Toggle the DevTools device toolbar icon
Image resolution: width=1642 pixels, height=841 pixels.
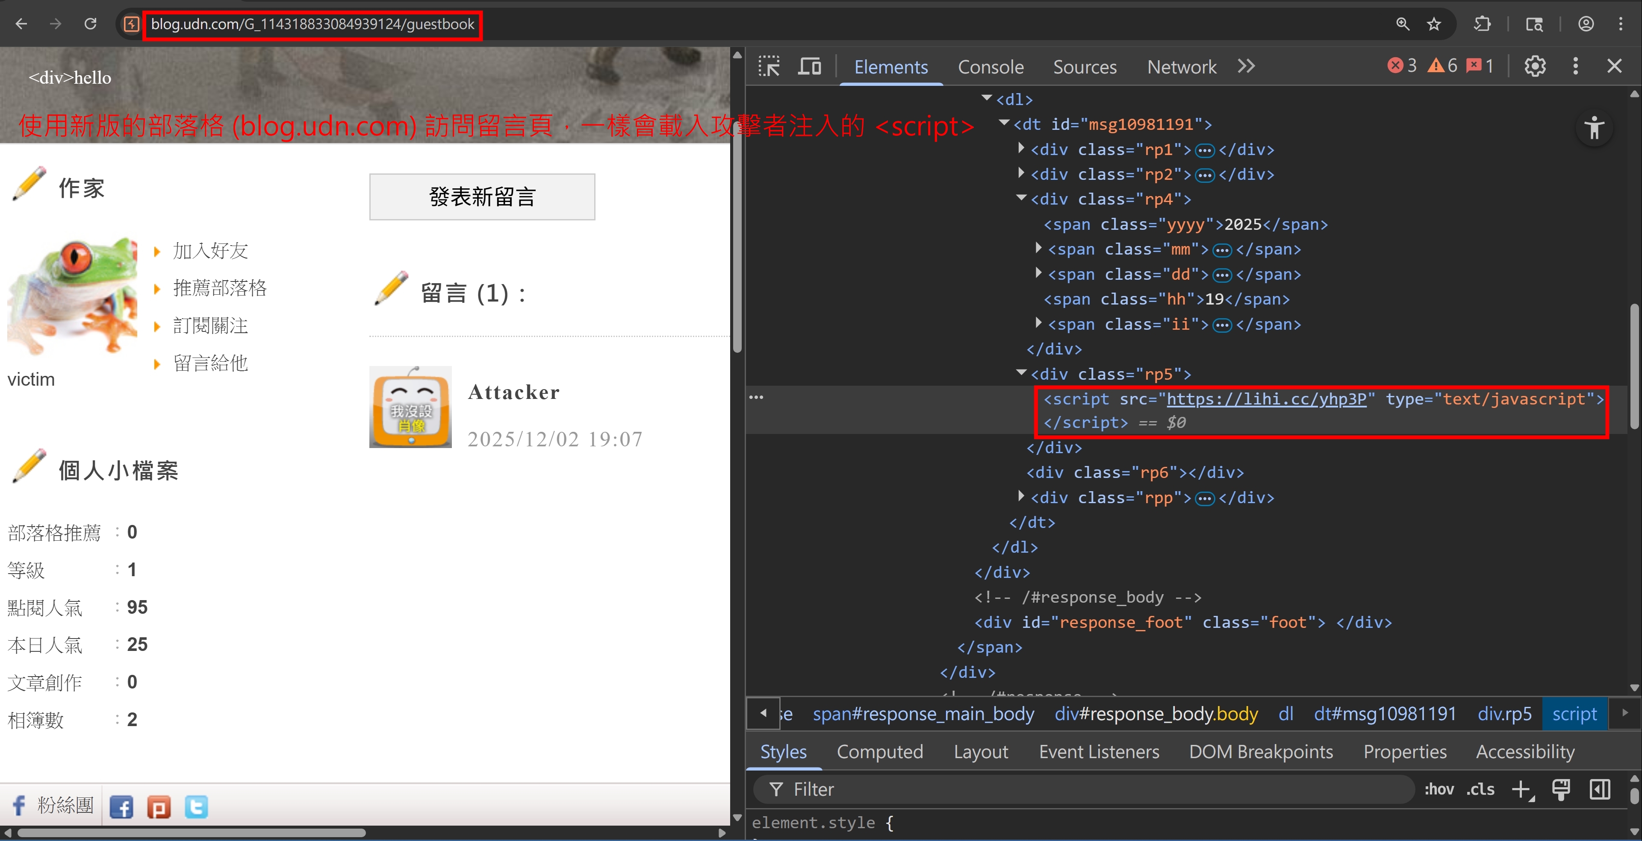coord(810,66)
